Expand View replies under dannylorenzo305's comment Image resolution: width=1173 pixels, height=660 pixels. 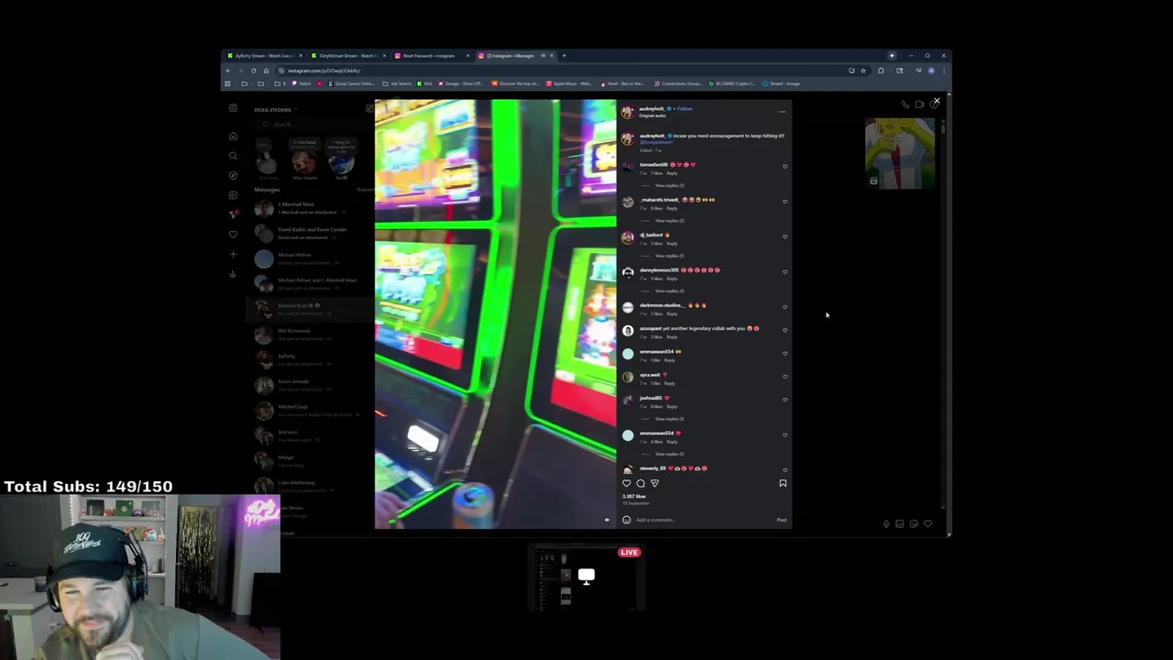[x=669, y=291]
